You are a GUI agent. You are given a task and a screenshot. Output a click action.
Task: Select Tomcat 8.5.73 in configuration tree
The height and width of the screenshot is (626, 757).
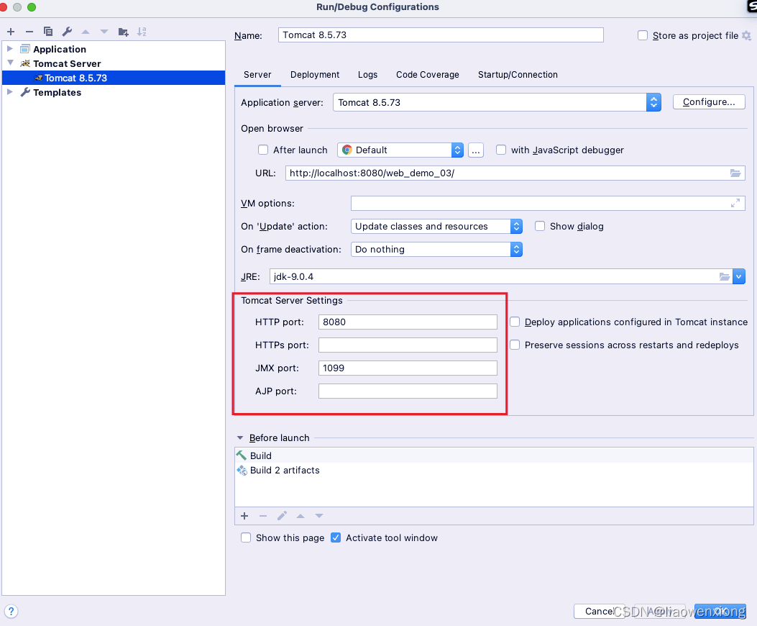pos(114,78)
